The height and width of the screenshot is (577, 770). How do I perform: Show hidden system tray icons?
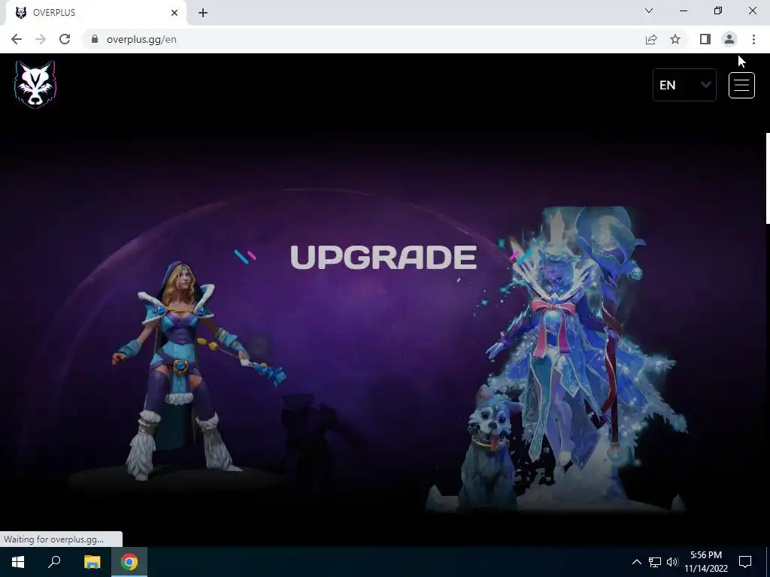coord(636,562)
